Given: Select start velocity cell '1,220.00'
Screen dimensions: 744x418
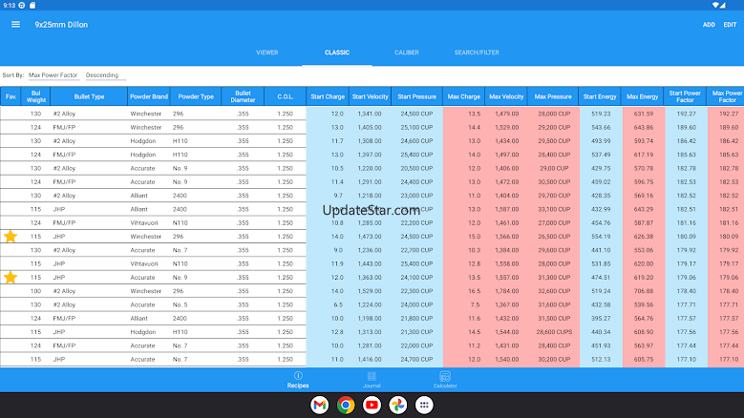Looking at the screenshot, I should click(x=370, y=168).
